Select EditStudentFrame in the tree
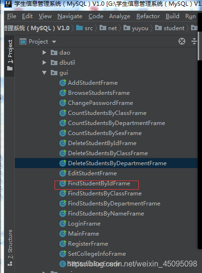202x273 pixels. pyautogui.click(x=92, y=173)
